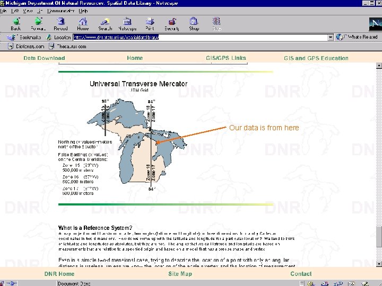Open the Site Map footer link
Image resolution: width=382 pixels, height=286 pixels.
[x=180, y=274]
